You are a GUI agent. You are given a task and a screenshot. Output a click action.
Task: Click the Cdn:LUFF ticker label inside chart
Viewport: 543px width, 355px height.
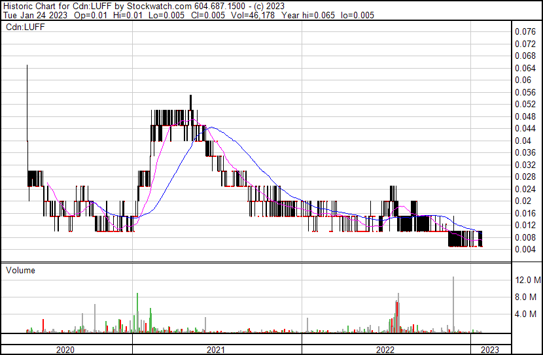click(24, 27)
